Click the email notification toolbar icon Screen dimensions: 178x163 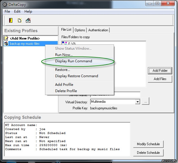point(28,20)
